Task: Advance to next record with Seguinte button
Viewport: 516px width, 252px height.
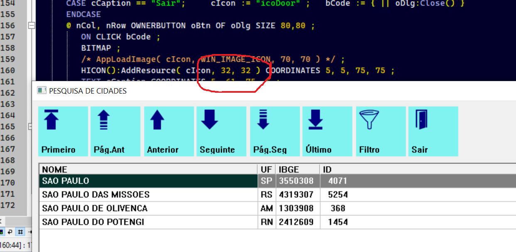Action: point(221,131)
